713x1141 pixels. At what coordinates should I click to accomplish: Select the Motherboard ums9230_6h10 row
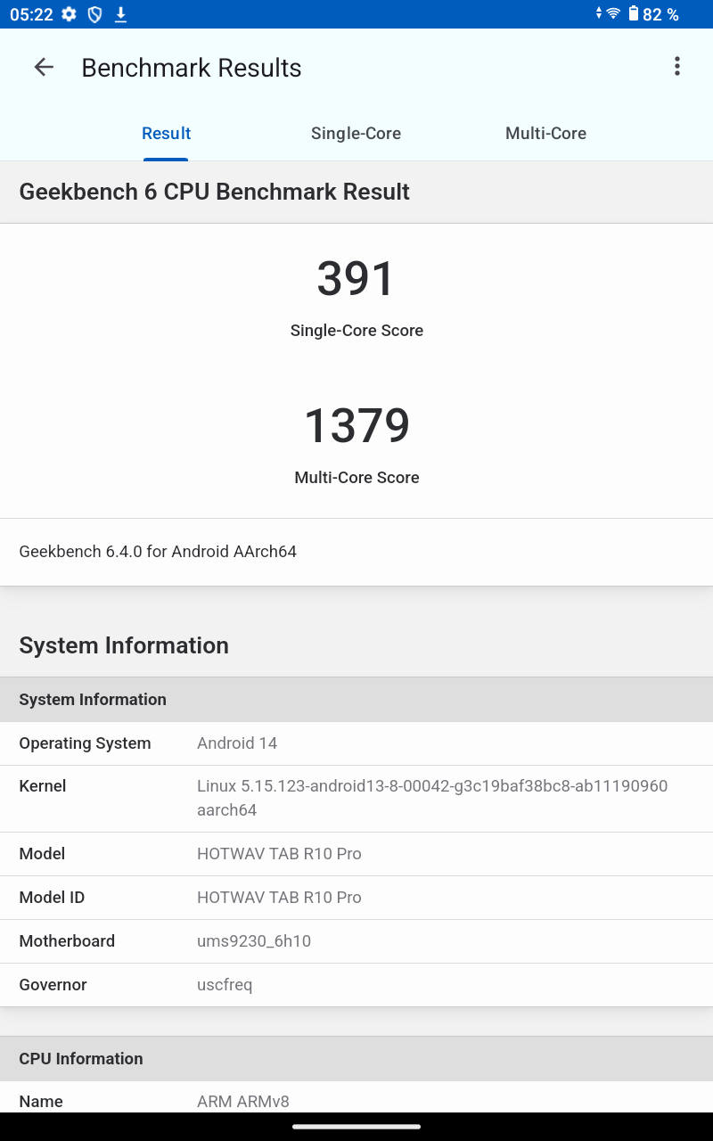pyautogui.click(x=356, y=941)
